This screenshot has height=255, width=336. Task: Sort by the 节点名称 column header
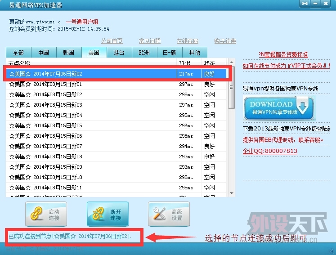(x=91, y=63)
